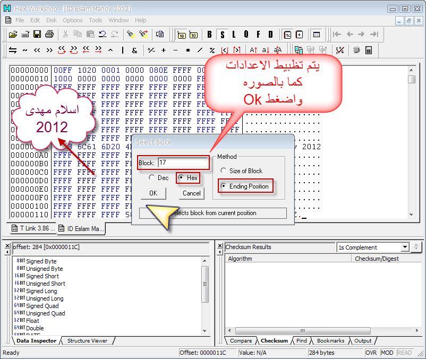Screen dimensions: 426x359
Task: Close the Checksum Results panel with x
Action: tap(220, 246)
